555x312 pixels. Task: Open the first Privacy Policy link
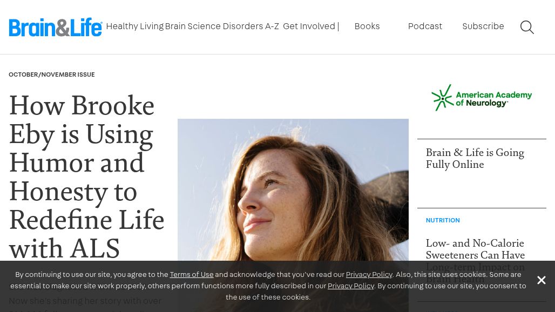[369, 275]
